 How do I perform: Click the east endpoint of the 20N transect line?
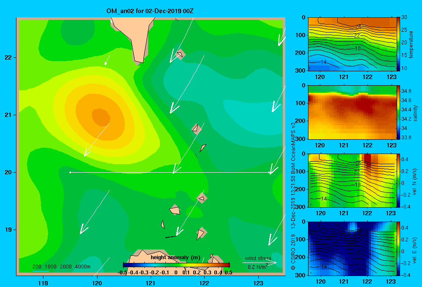(x=269, y=172)
